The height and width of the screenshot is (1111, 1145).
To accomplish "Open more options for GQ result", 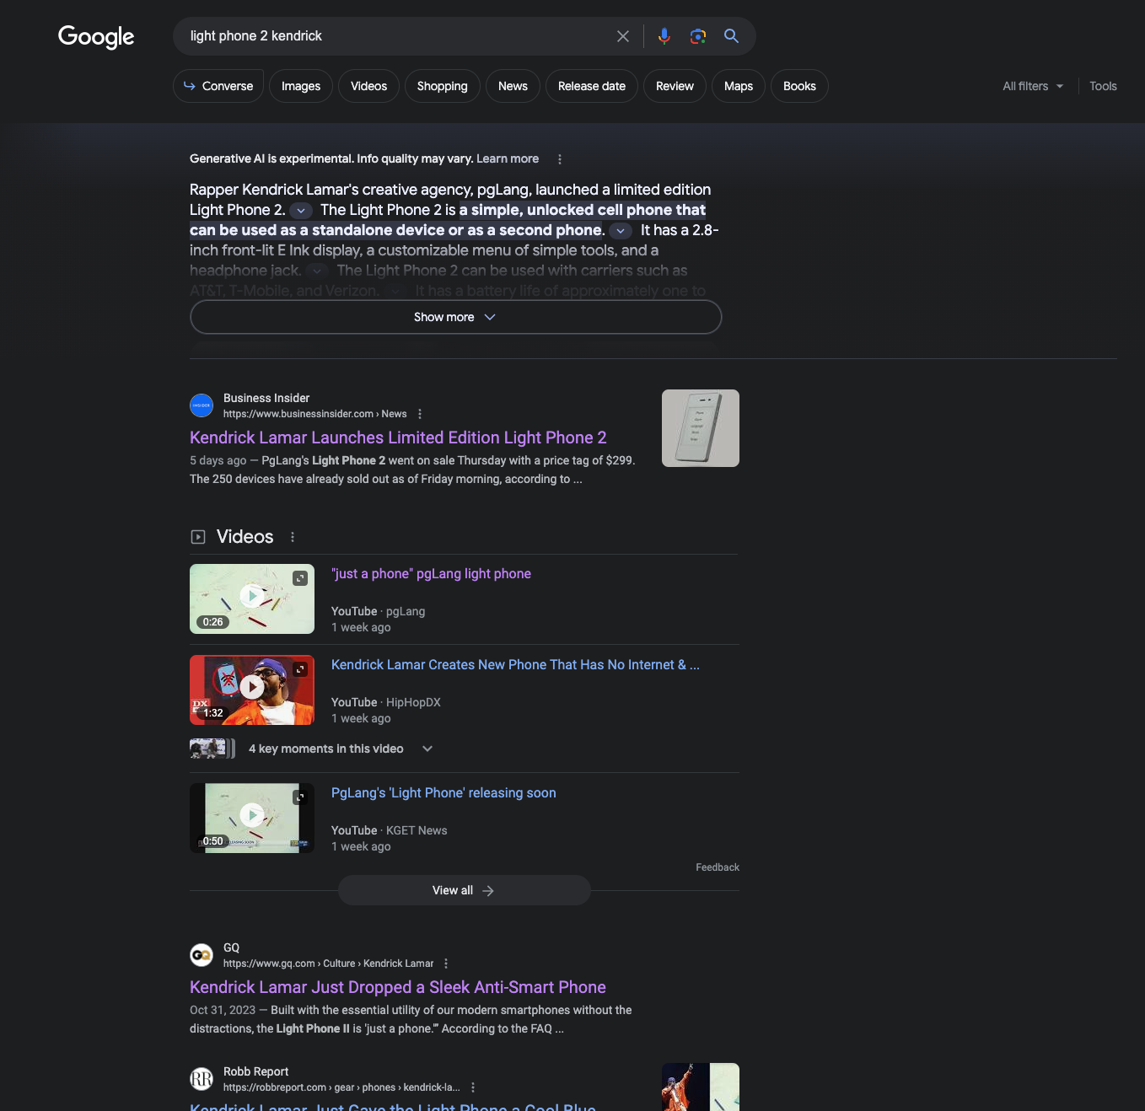I will pos(446,963).
